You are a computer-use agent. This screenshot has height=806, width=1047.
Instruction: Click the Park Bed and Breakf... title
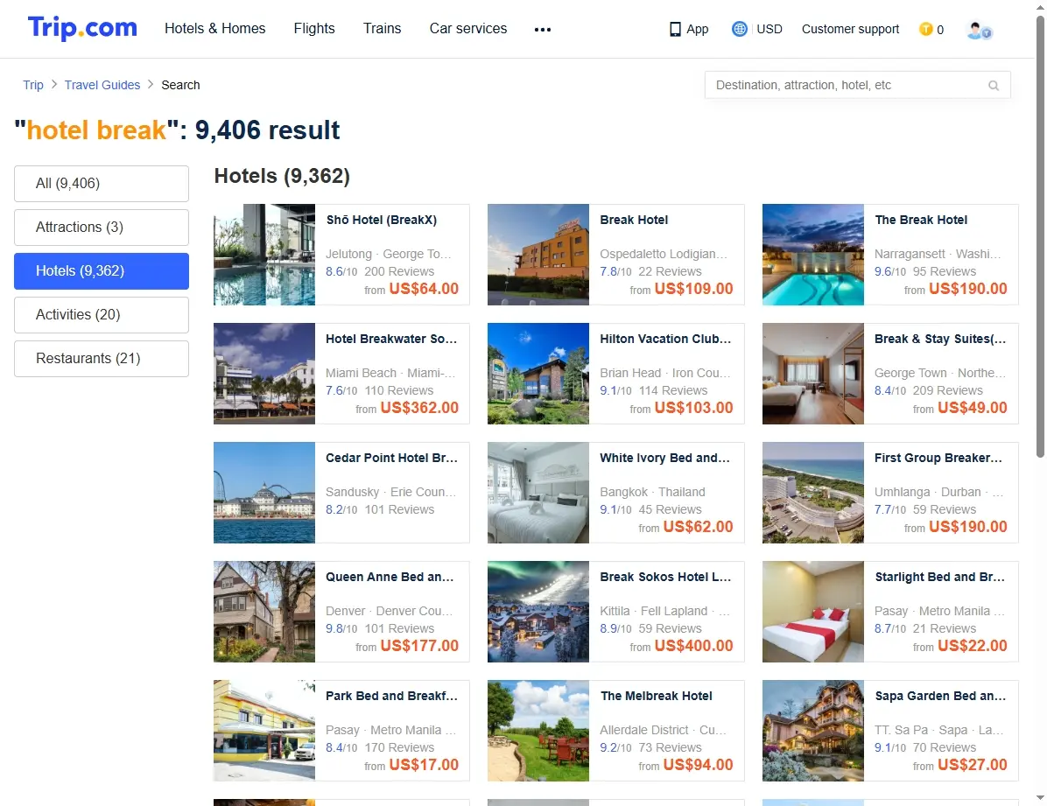coord(392,696)
